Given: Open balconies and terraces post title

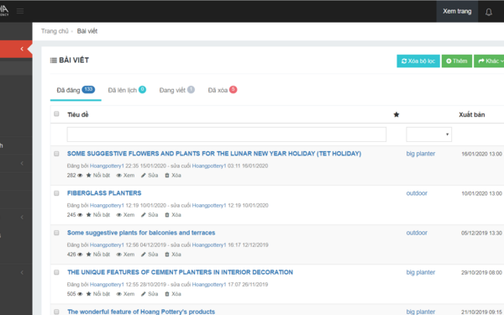Looking at the screenshot, I should (x=141, y=233).
